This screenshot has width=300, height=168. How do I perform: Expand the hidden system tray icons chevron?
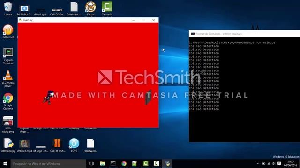(x=258, y=164)
